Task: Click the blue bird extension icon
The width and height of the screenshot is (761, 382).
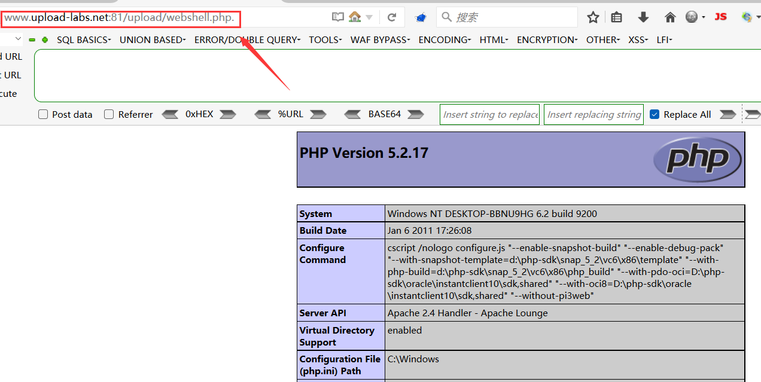Action: (x=420, y=17)
